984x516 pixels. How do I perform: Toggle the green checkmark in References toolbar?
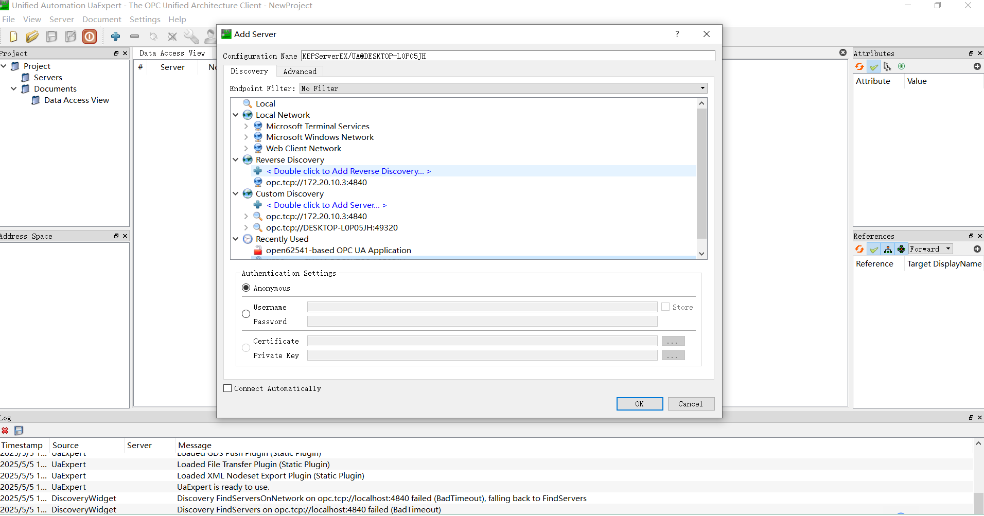click(x=874, y=249)
